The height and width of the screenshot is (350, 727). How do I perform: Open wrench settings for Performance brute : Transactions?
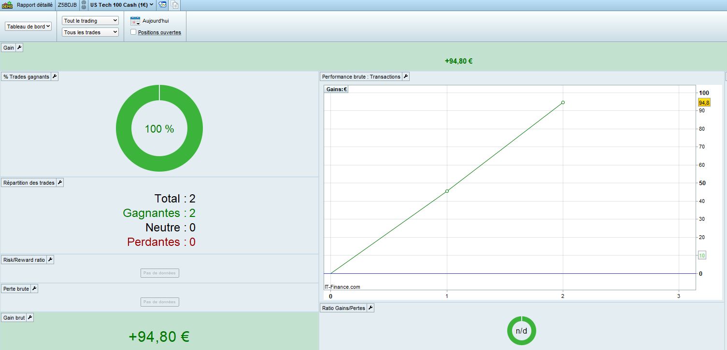[x=406, y=77]
